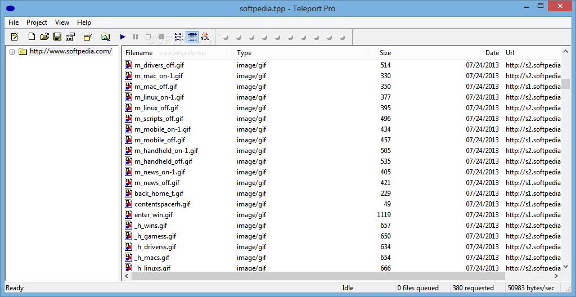Image resolution: width=576 pixels, height=297 pixels.
Task: Click the file icon beside m_mobile_off.gif
Action: tap(128, 139)
